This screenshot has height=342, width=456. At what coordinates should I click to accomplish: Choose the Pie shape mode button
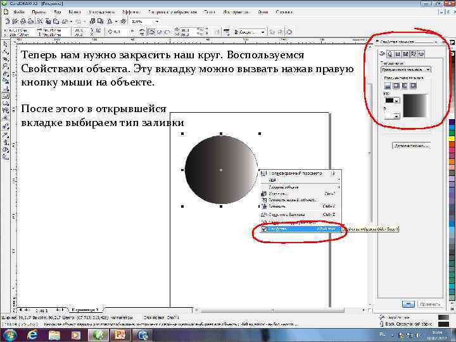point(160,32)
